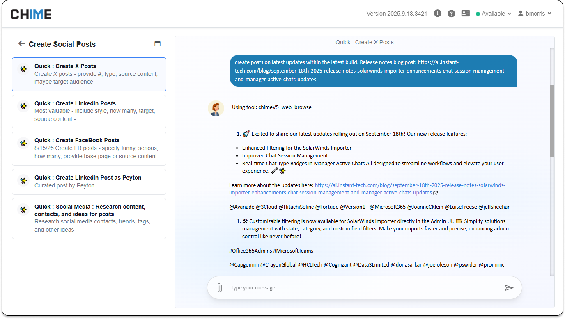Select Quick : Create LinkedIn Post as Peyton
This screenshot has height=319, width=565.
coord(89,182)
